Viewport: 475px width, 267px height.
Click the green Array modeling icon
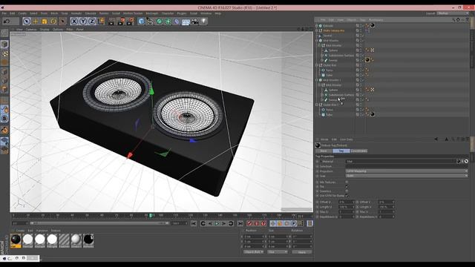point(168,22)
